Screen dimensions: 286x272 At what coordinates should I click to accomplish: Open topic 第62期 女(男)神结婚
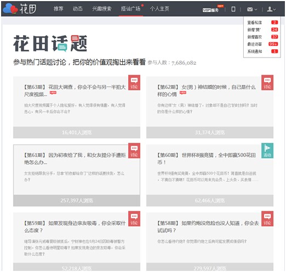tap(207, 90)
